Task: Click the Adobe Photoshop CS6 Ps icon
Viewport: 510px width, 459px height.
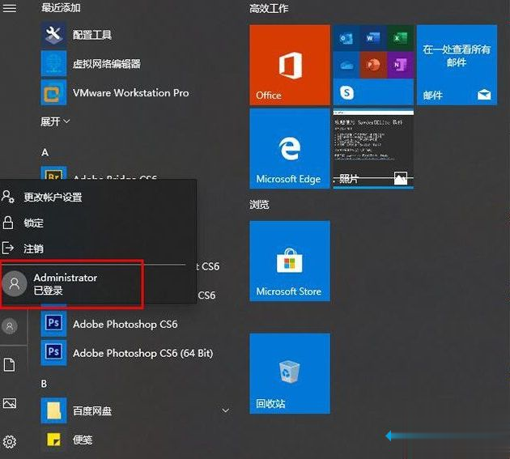Action: click(x=53, y=324)
